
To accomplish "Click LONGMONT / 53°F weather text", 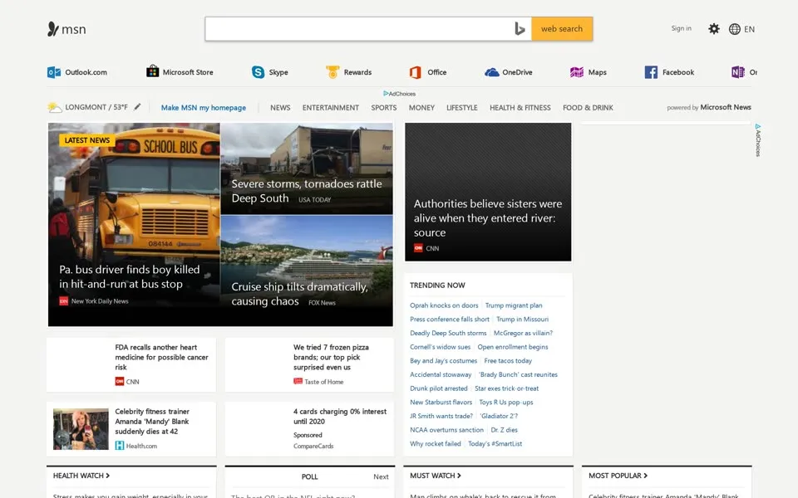I will pyautogui.click(x=96, y=107).
